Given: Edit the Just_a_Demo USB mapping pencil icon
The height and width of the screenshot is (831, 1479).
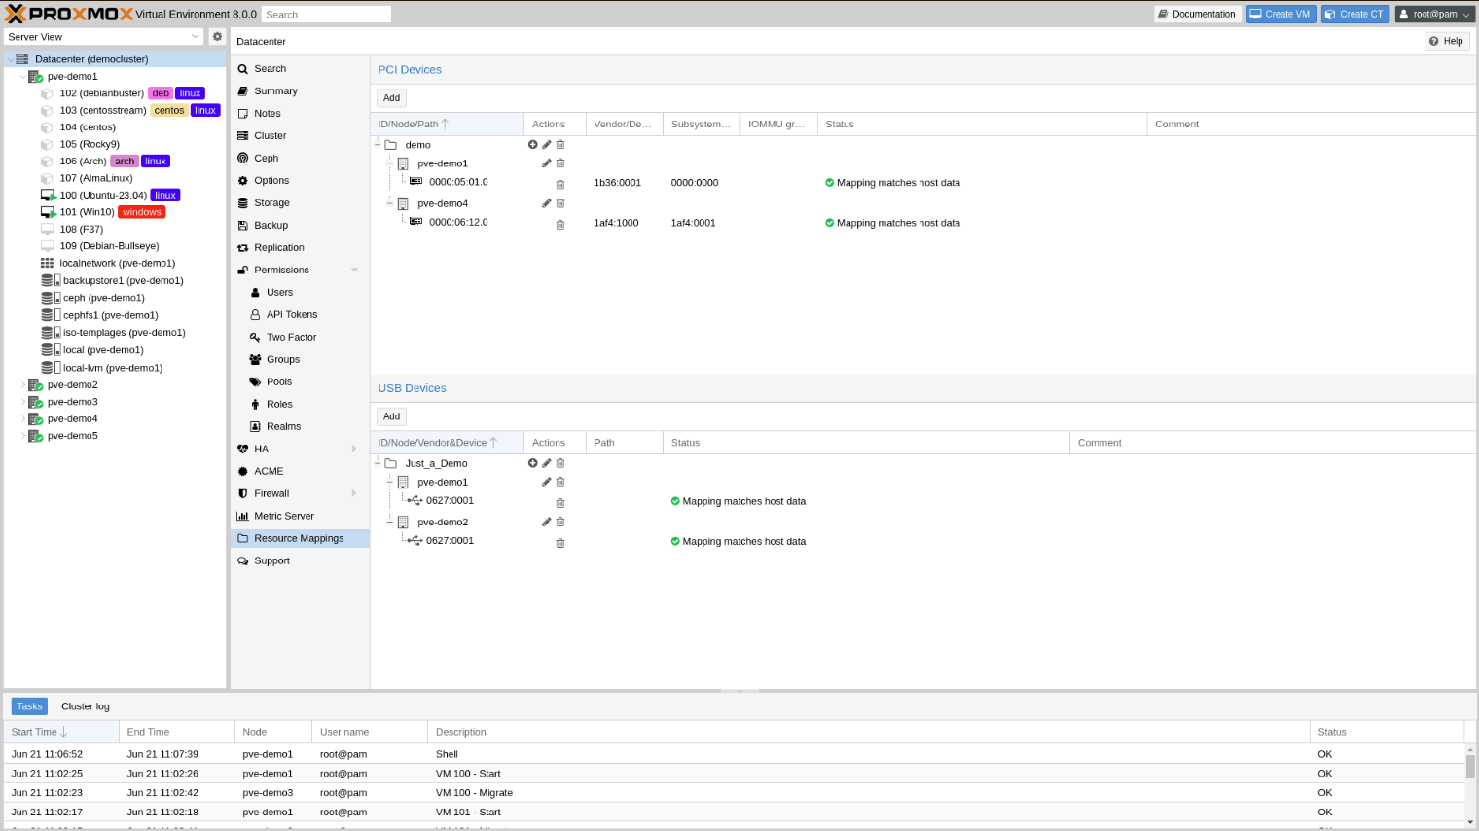Looking at the screenshot, I should (546, 463).
